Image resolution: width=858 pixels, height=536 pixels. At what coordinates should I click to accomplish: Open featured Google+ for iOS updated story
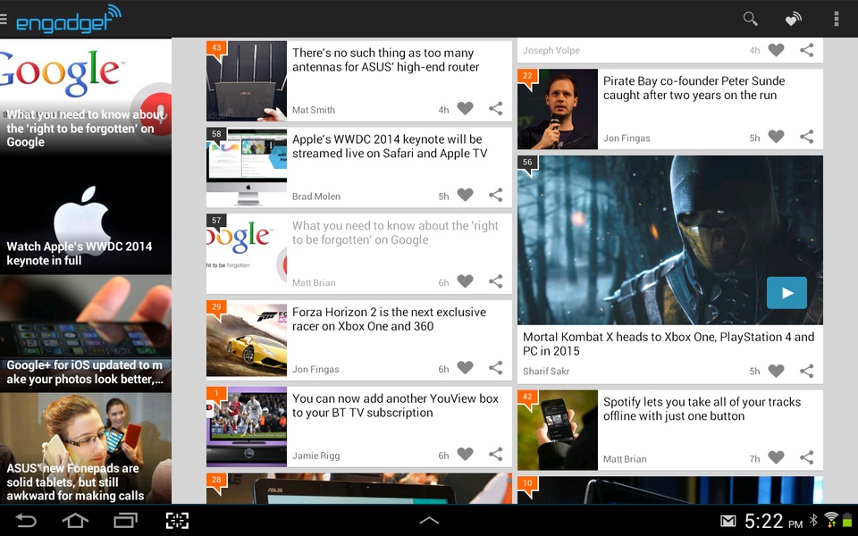pos(86,333)
